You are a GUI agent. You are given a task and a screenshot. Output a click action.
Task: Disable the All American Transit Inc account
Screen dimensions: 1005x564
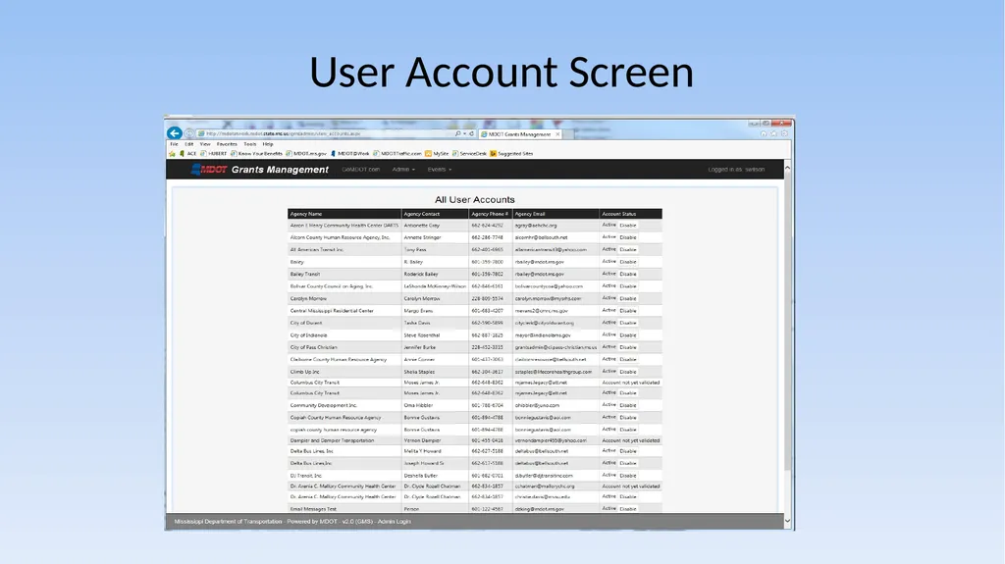(628, 250)
